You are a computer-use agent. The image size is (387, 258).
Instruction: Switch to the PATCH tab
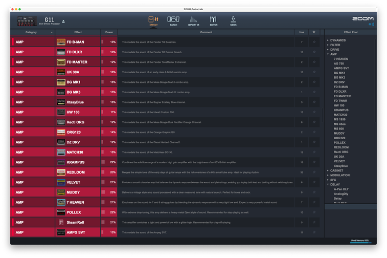pos(173,21)
